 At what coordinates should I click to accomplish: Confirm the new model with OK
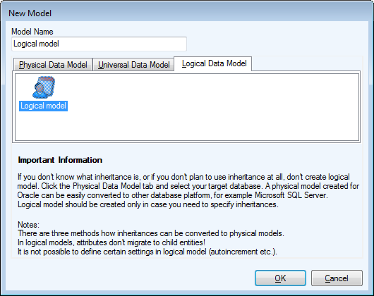[280, 278]
